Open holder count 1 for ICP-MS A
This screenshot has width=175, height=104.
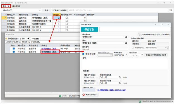pyautogui.click(x=59, y=30)
